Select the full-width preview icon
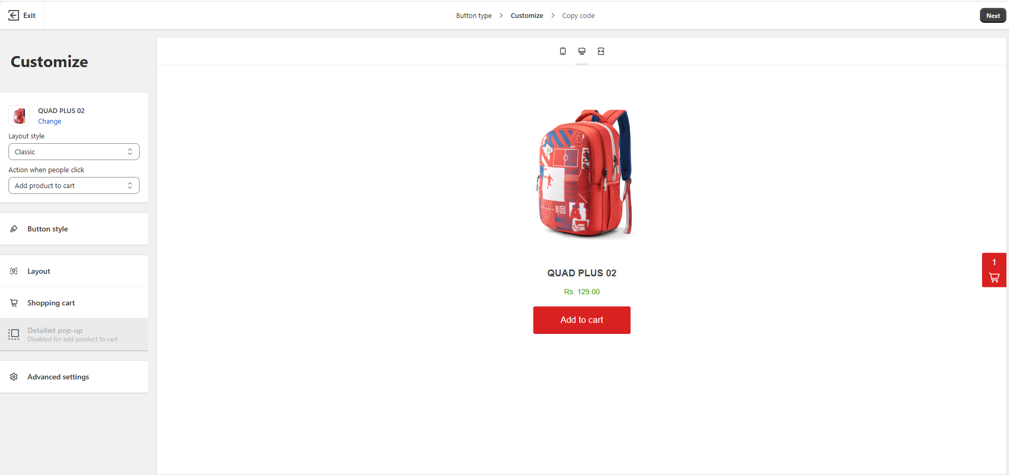The height and width of the screenshot is (475, 1009). 601,51
